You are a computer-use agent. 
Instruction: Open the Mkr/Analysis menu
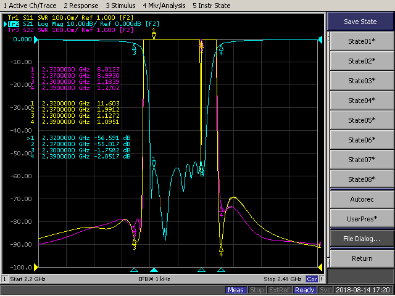click(x=164, y=6)
